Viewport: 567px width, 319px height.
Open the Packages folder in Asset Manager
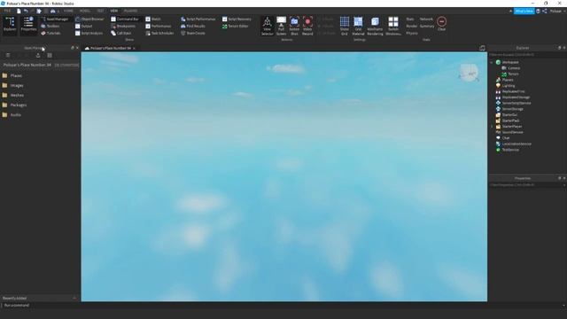coord(14,105)
